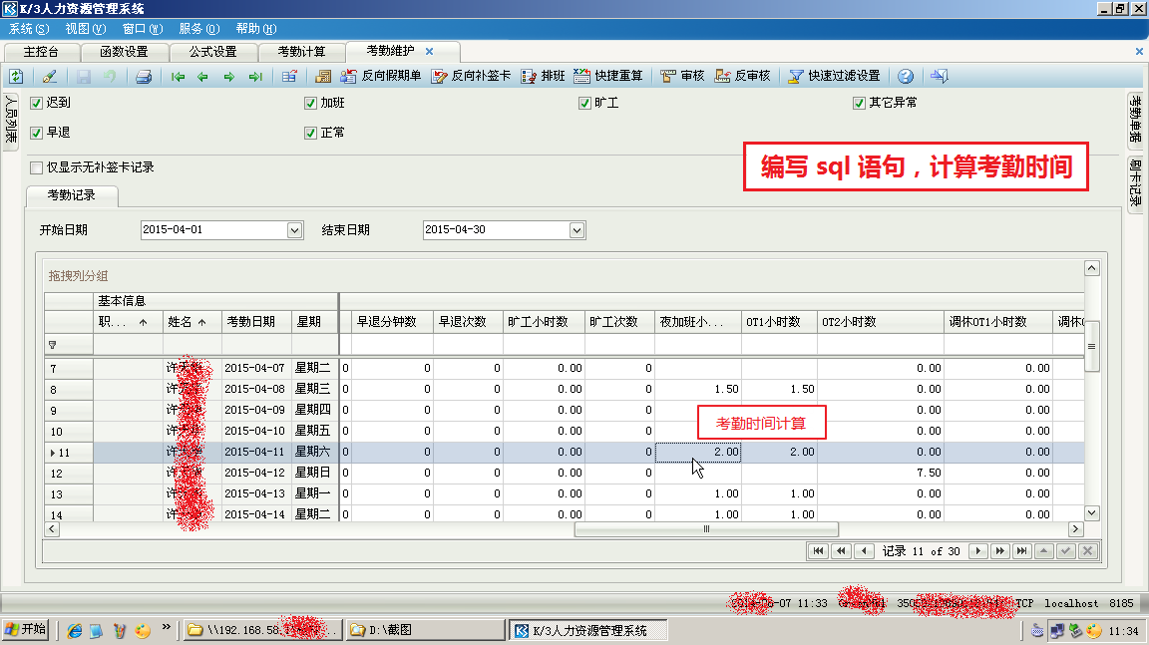Toggle the 旷工 checkbox
Viewport: 1149px width, 645px height.
coord(585,103)
